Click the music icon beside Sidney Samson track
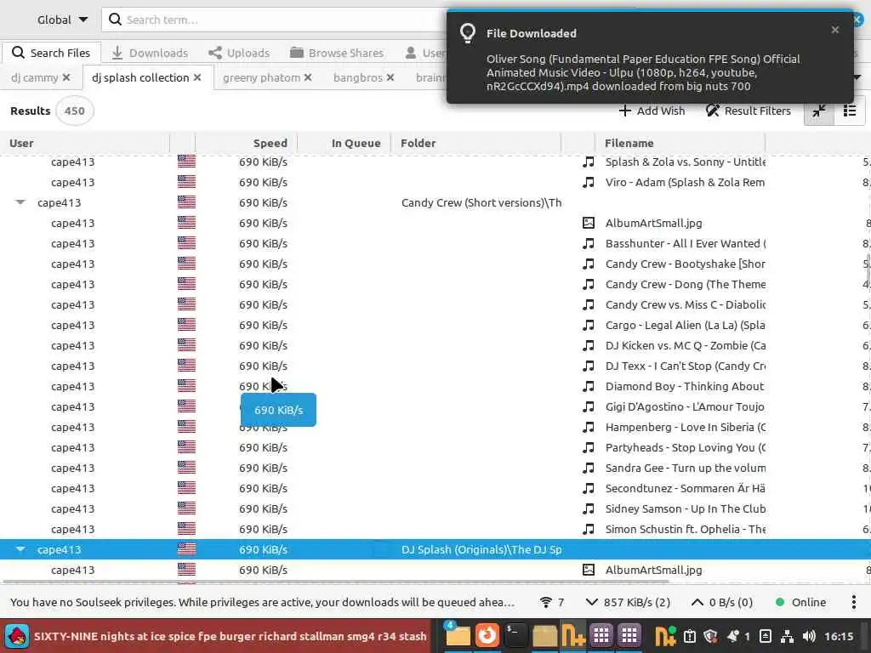Screen dimensions: 871x653 pyautogui.click(x=589, y=508)
